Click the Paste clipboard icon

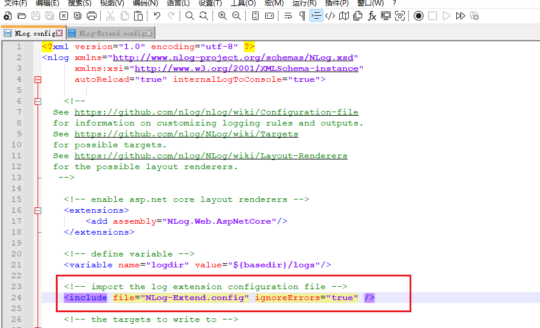coord(139,16)
